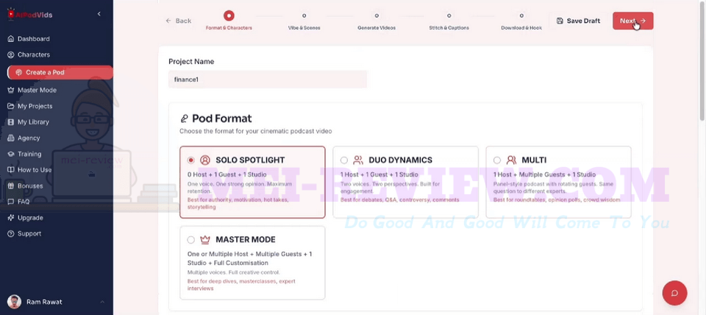
Task: Click the Create a Pod podcast icon
Action: 19,72
